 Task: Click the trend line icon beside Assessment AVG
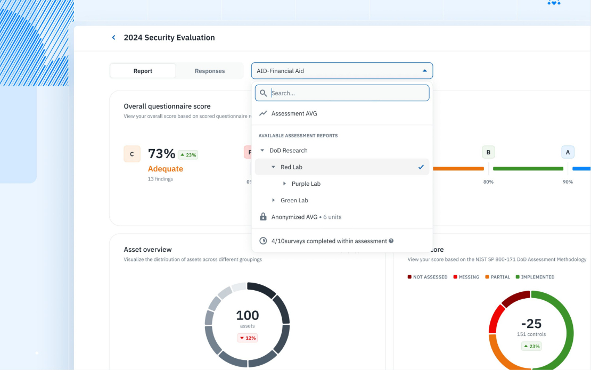(x=263, y=113)
